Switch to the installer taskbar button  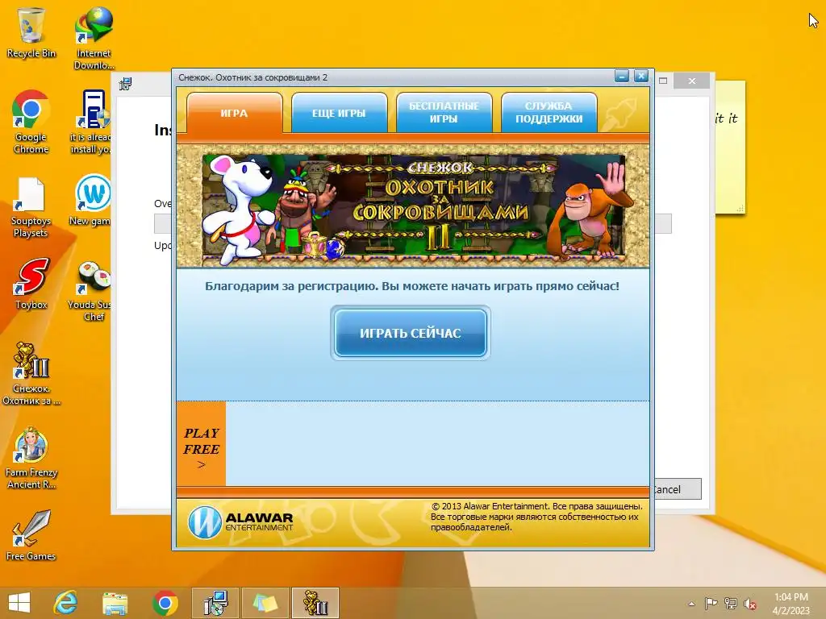tap(215, 603)
